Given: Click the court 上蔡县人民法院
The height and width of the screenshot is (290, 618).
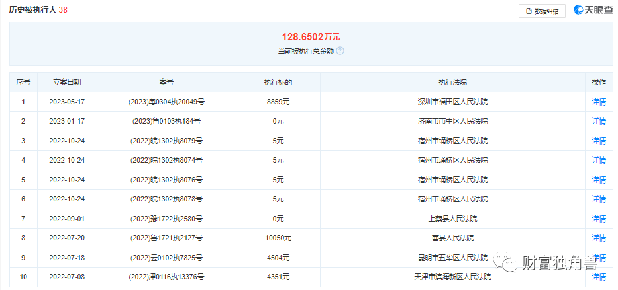Looking at the screenshot, I should [x=452, y=219].
